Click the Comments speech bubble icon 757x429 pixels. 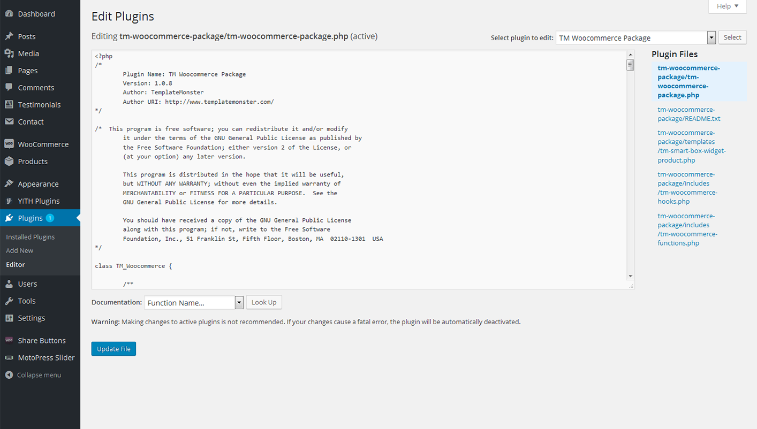click(9, 88)
